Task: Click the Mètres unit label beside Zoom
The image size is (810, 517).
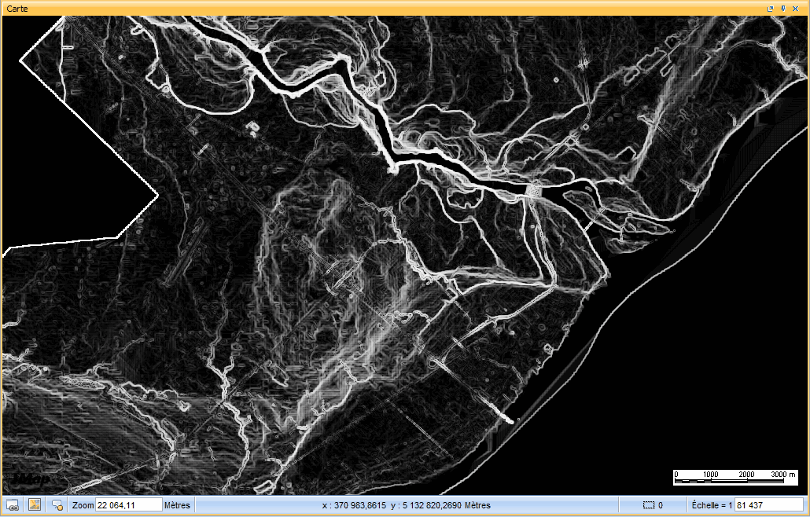Action: click(177, 505)
